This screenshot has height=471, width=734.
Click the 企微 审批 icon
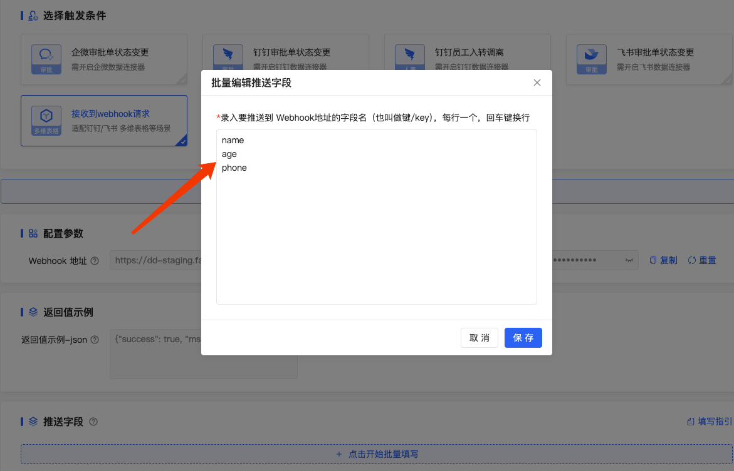pos(46,59)
